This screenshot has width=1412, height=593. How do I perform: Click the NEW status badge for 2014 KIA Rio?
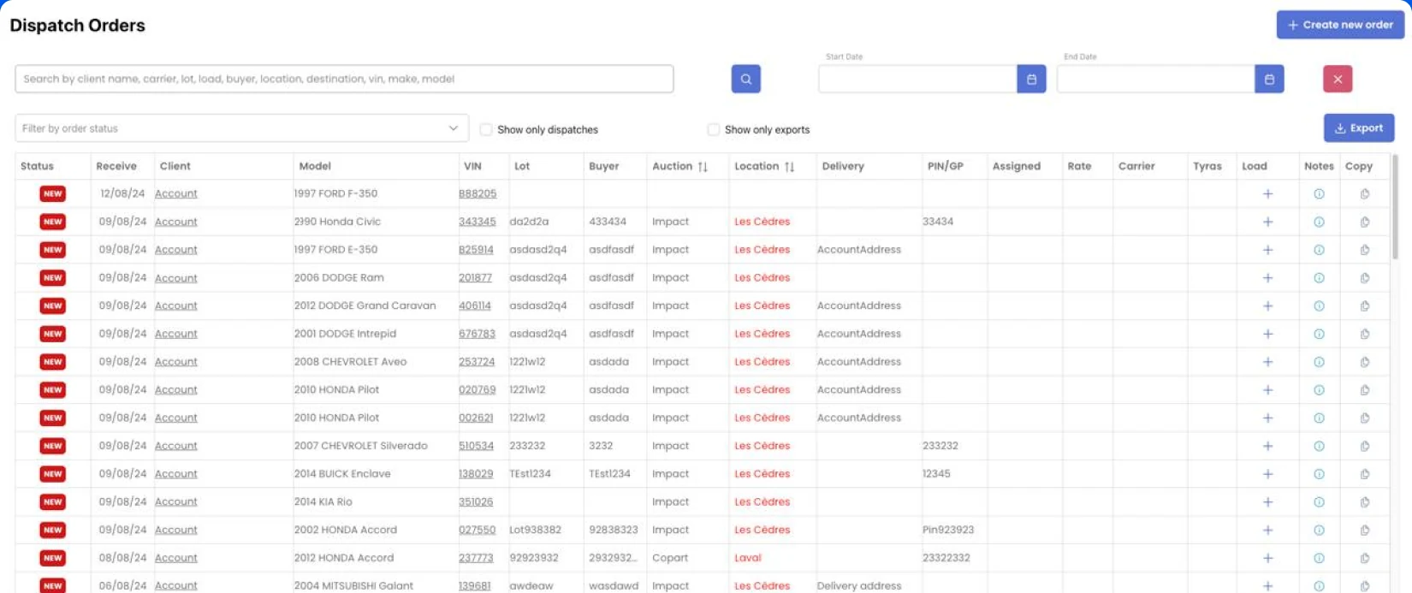(x=52, y=502)
